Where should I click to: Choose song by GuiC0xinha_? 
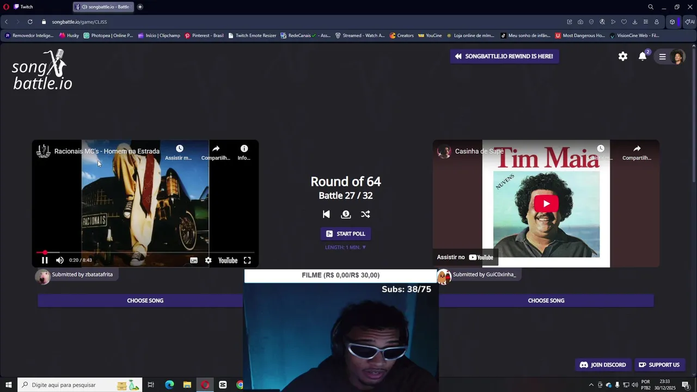coord(546,301)
